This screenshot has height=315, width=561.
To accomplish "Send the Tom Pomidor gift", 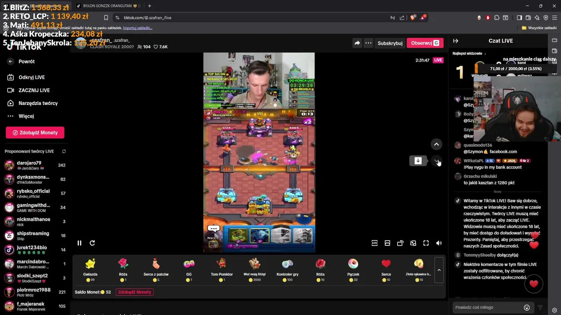I will point(222,270).
